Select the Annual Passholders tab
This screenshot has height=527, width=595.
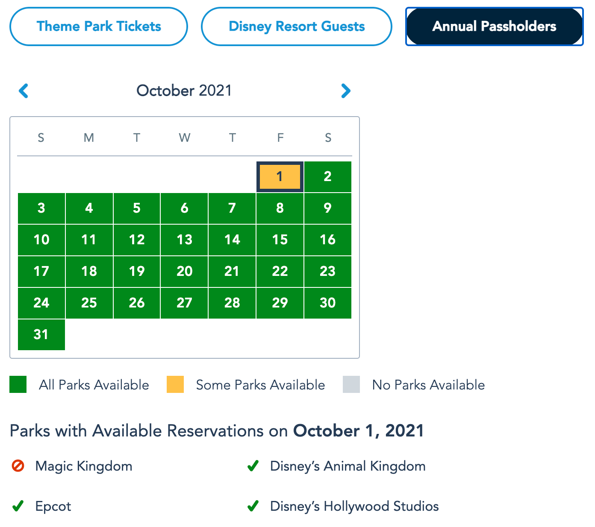tap(494, 26)
